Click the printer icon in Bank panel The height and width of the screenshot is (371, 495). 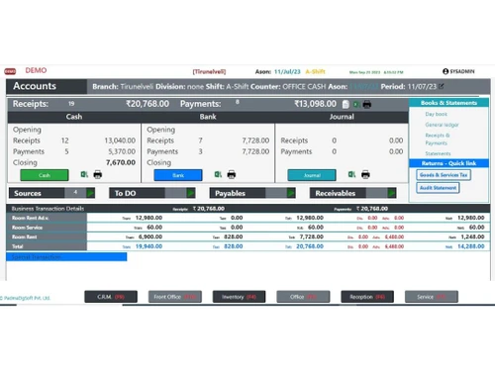pyautogui.click(x=232, y=174)
